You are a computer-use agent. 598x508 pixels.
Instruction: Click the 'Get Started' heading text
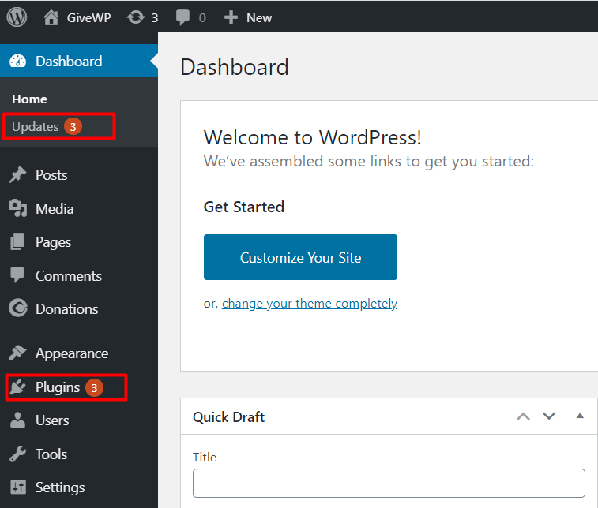coord(244,207)
